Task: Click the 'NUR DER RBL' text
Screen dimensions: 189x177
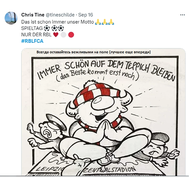Action: pyautogui.click(x=37, y=35)
